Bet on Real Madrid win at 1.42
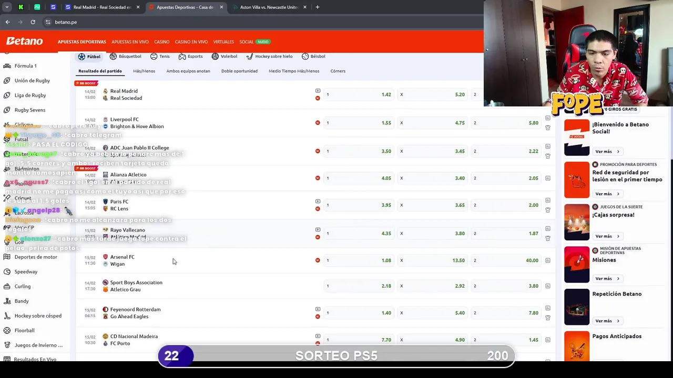This screenshot has height=378, width=673. 358,94
